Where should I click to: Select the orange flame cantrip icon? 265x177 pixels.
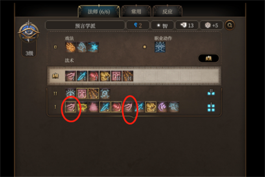pyautogui.click(x=71, y=47)
